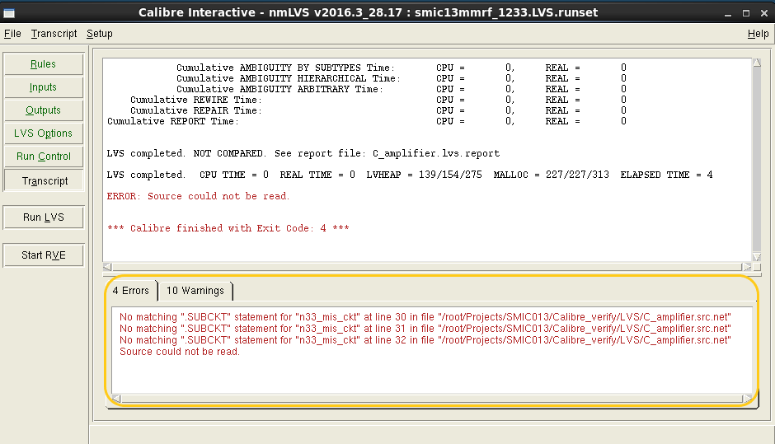Open the File menu

[x=12, y=34]
